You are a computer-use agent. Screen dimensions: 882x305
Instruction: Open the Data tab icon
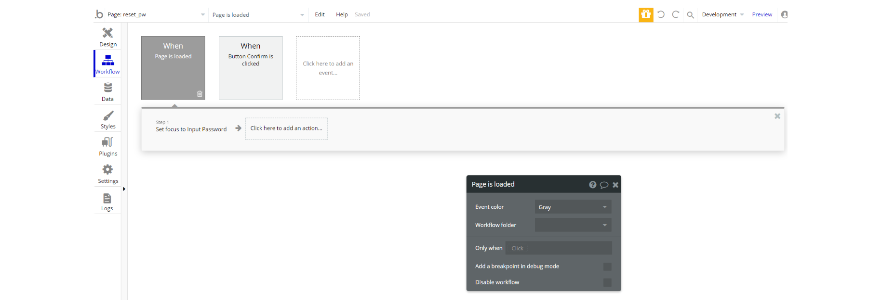pos(107,88)
